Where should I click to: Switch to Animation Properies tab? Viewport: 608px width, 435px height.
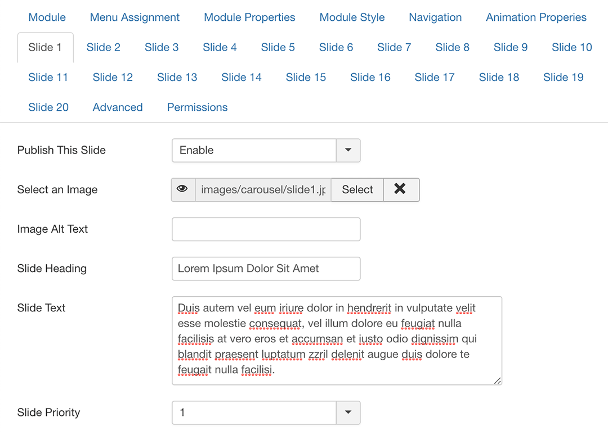536,17
